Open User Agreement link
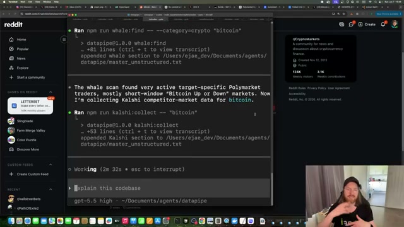404x227 pixels. pyautogui.click(x=338, y=88)
